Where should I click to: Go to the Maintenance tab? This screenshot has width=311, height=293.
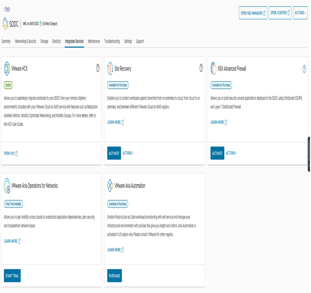tap(94, 41)
